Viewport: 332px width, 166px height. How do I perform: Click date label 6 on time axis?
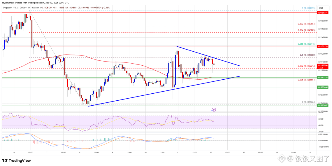coord(14,152)
